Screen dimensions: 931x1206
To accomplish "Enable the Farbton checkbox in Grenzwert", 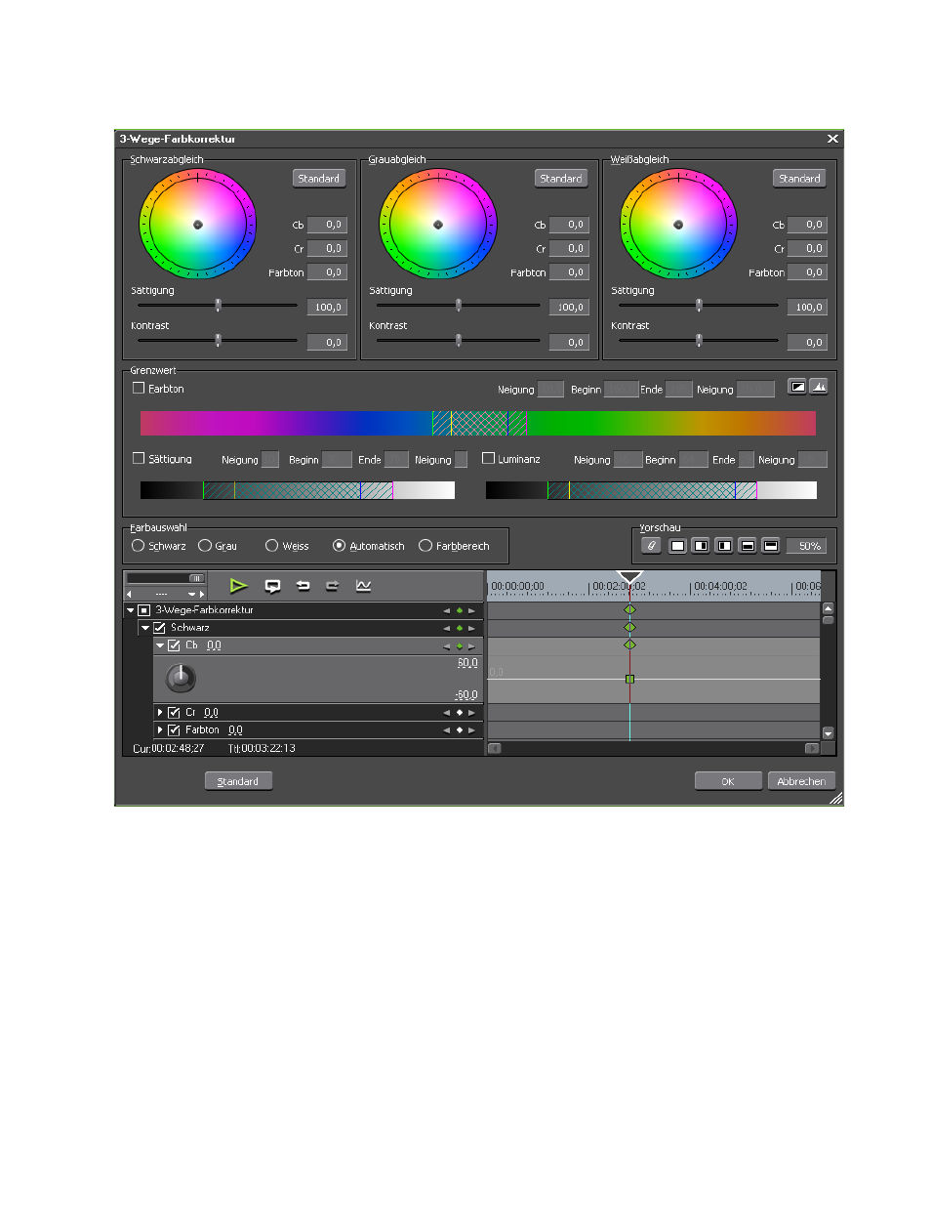I will point(139,388).
